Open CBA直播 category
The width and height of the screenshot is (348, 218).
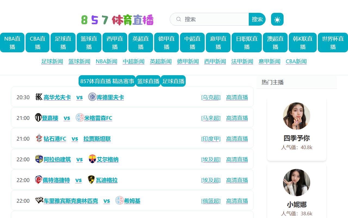pos(38,43)
